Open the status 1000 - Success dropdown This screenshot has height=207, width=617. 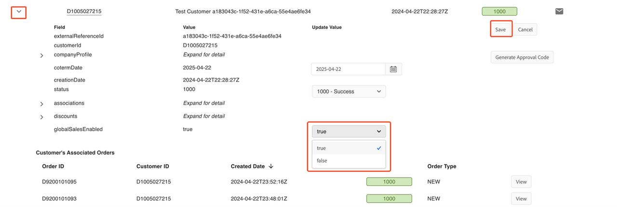click(349, 91)
